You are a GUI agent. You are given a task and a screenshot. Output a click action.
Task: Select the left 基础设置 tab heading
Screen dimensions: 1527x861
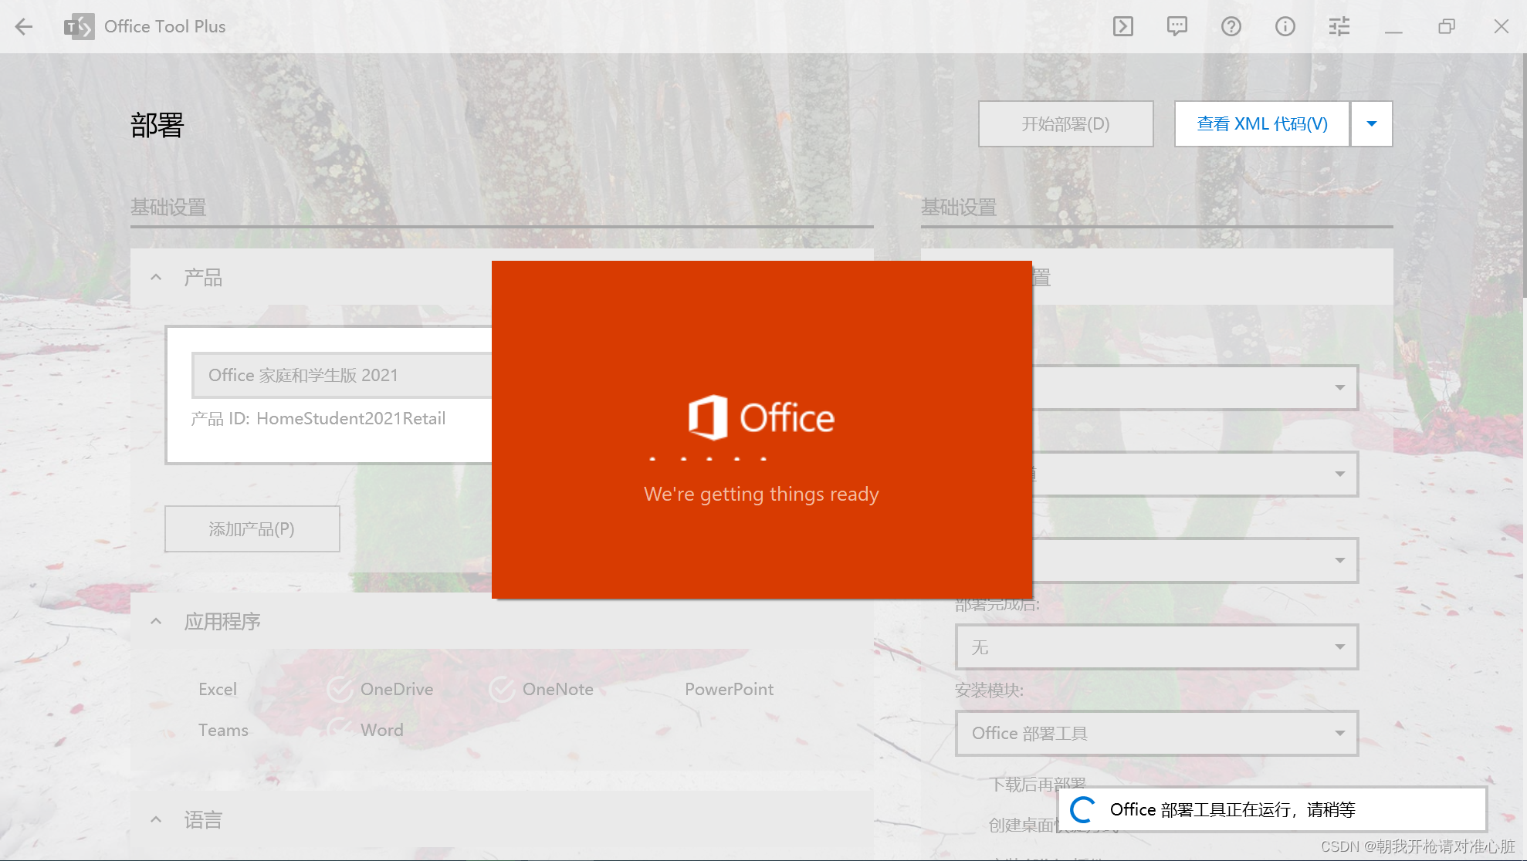click(x=168, y=208)
